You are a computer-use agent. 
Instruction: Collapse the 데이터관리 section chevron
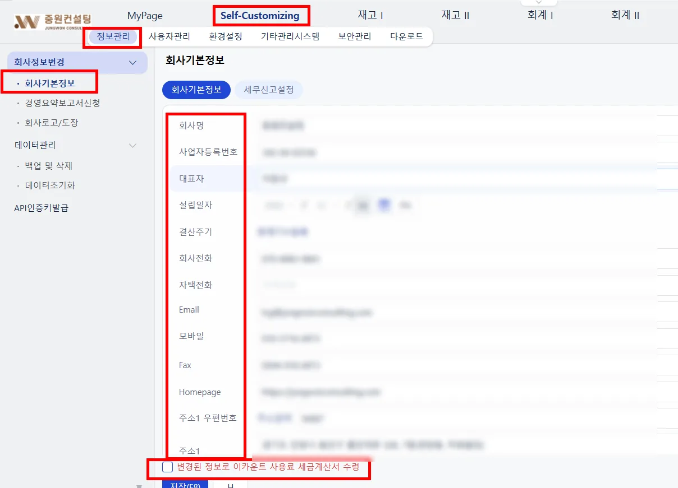[x=133, y=145]
